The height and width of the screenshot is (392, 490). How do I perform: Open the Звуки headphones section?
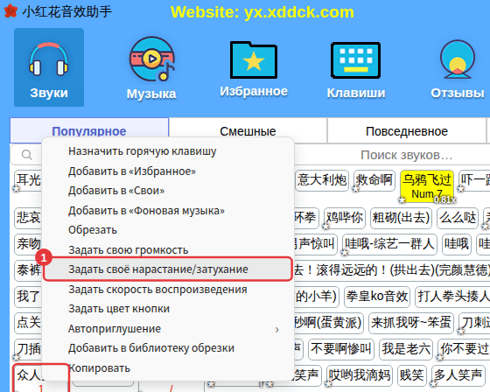click(x=49, y=67)
